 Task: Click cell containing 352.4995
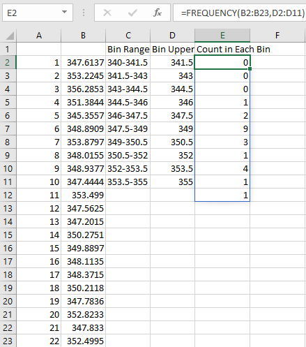84,341
